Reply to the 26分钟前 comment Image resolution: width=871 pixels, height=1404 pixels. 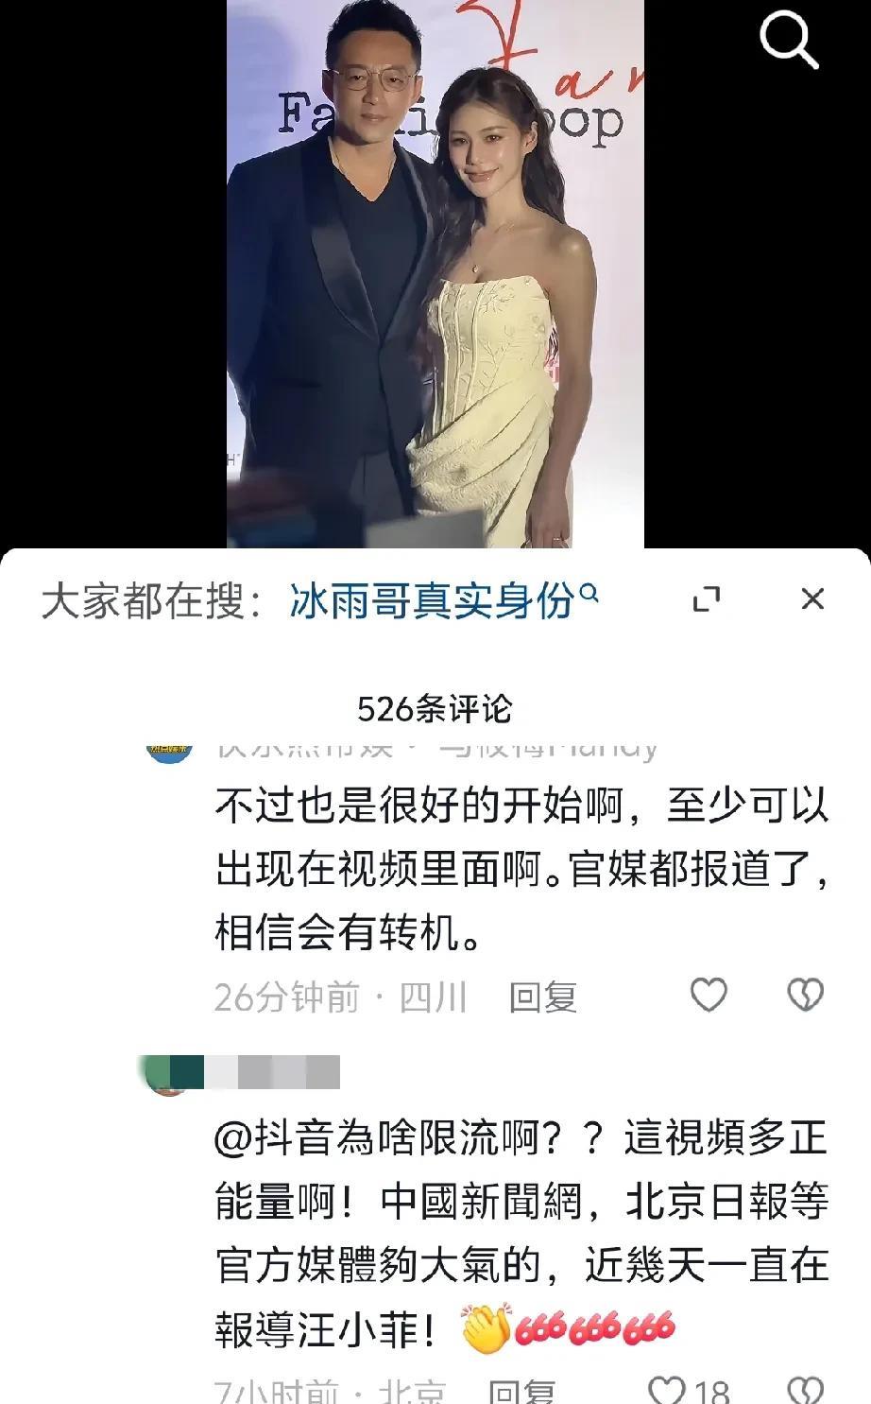pyautogui.click(x=542, y=997)
